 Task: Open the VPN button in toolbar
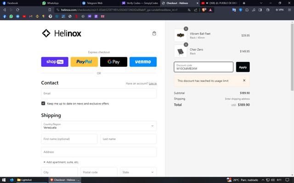click(280, 10)
